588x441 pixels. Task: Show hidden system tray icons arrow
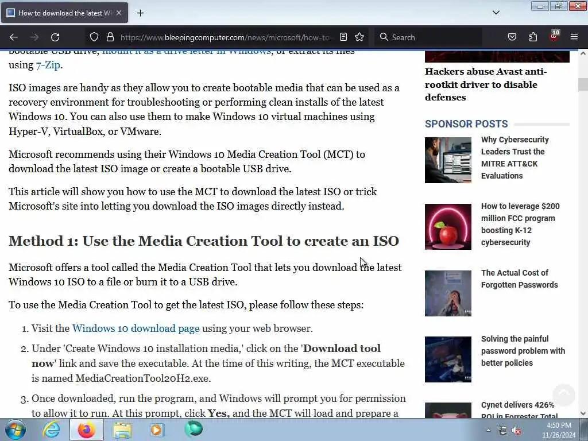coord(488,431)
